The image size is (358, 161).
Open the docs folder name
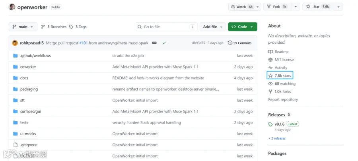tap(24, 78)
